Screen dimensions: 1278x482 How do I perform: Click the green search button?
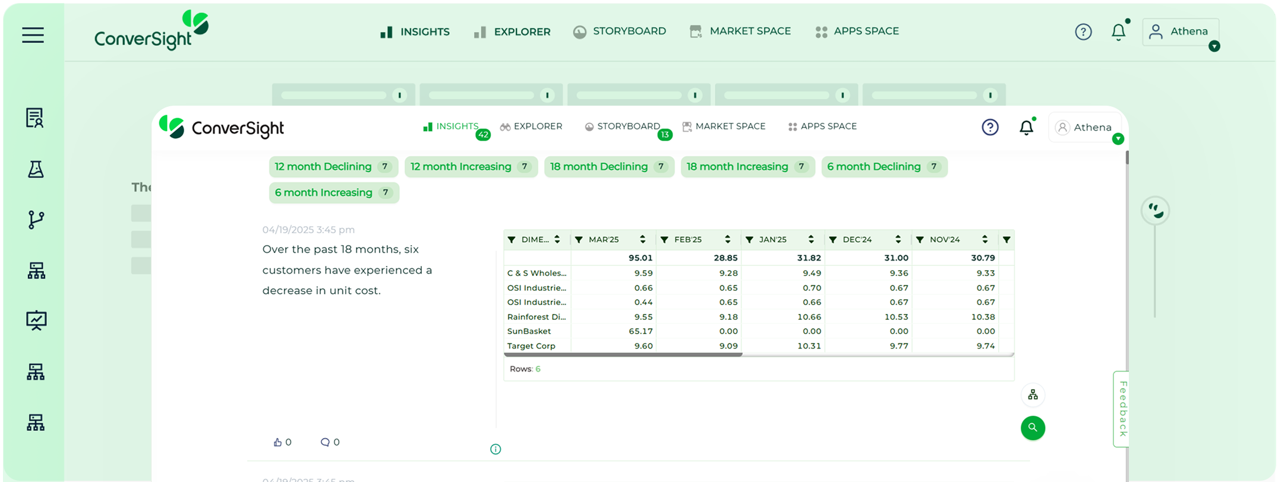tap(1033, 428)
